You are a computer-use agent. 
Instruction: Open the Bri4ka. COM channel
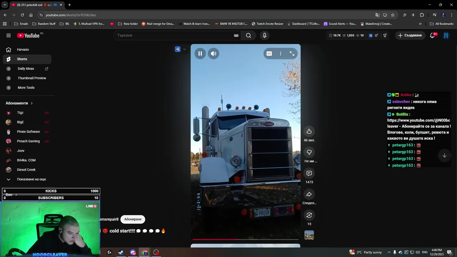pyautogui.click(x=27, y=160)
